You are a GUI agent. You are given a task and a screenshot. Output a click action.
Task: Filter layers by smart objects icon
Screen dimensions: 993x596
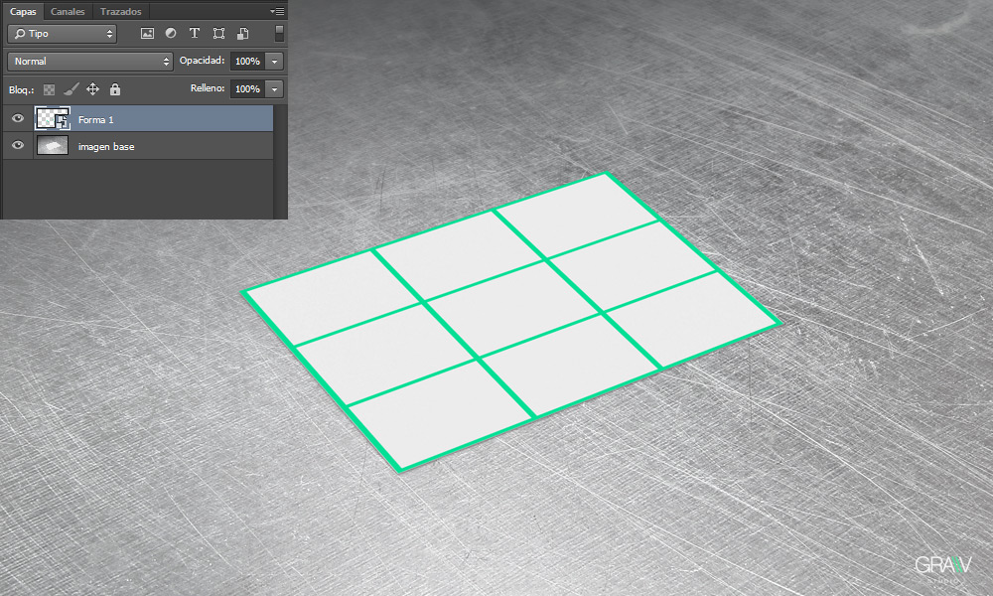click(x=242, y=34)
